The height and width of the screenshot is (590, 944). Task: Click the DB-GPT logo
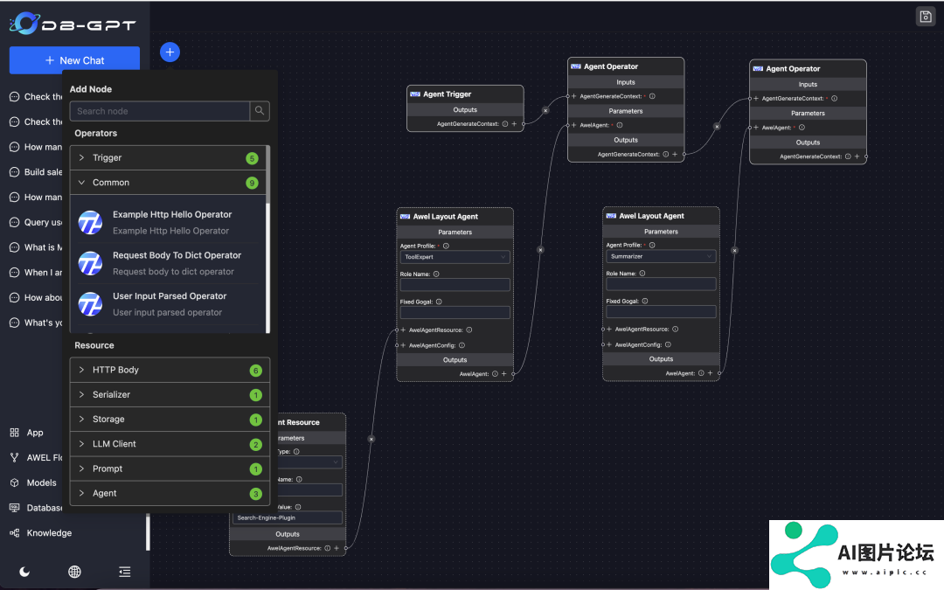click(x=73, y=24)
